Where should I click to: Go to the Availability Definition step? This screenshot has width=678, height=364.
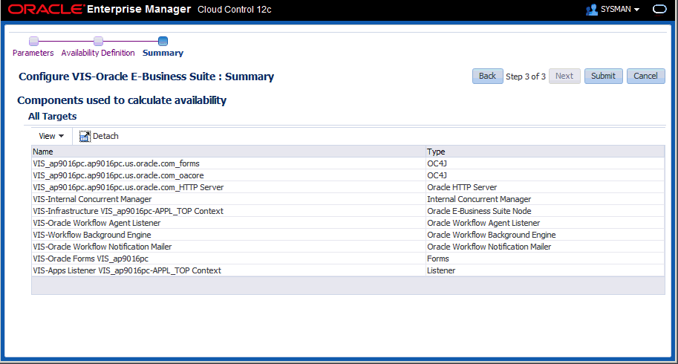pos(98,53)
